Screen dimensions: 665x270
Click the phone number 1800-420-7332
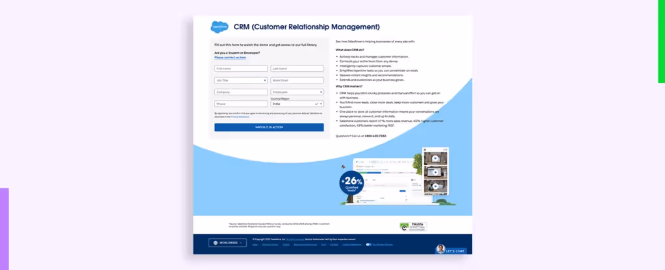pyautogui.click(x=375, y=136)
